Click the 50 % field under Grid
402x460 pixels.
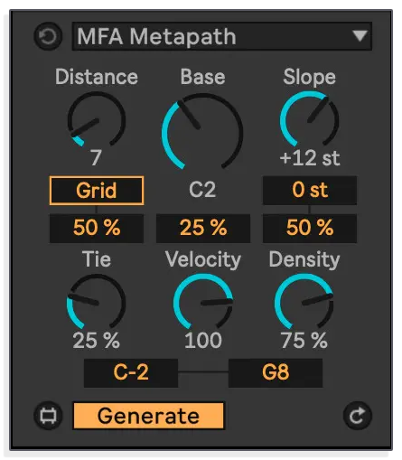click(97, 228)
